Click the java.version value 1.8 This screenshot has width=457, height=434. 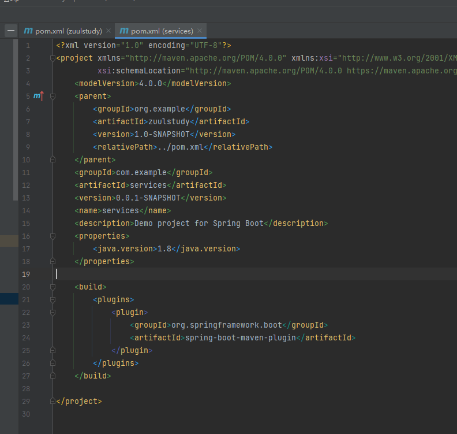click(x=164, y=248)
